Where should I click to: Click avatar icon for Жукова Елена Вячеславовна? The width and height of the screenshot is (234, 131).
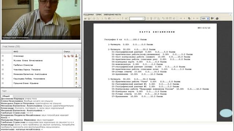76,60
